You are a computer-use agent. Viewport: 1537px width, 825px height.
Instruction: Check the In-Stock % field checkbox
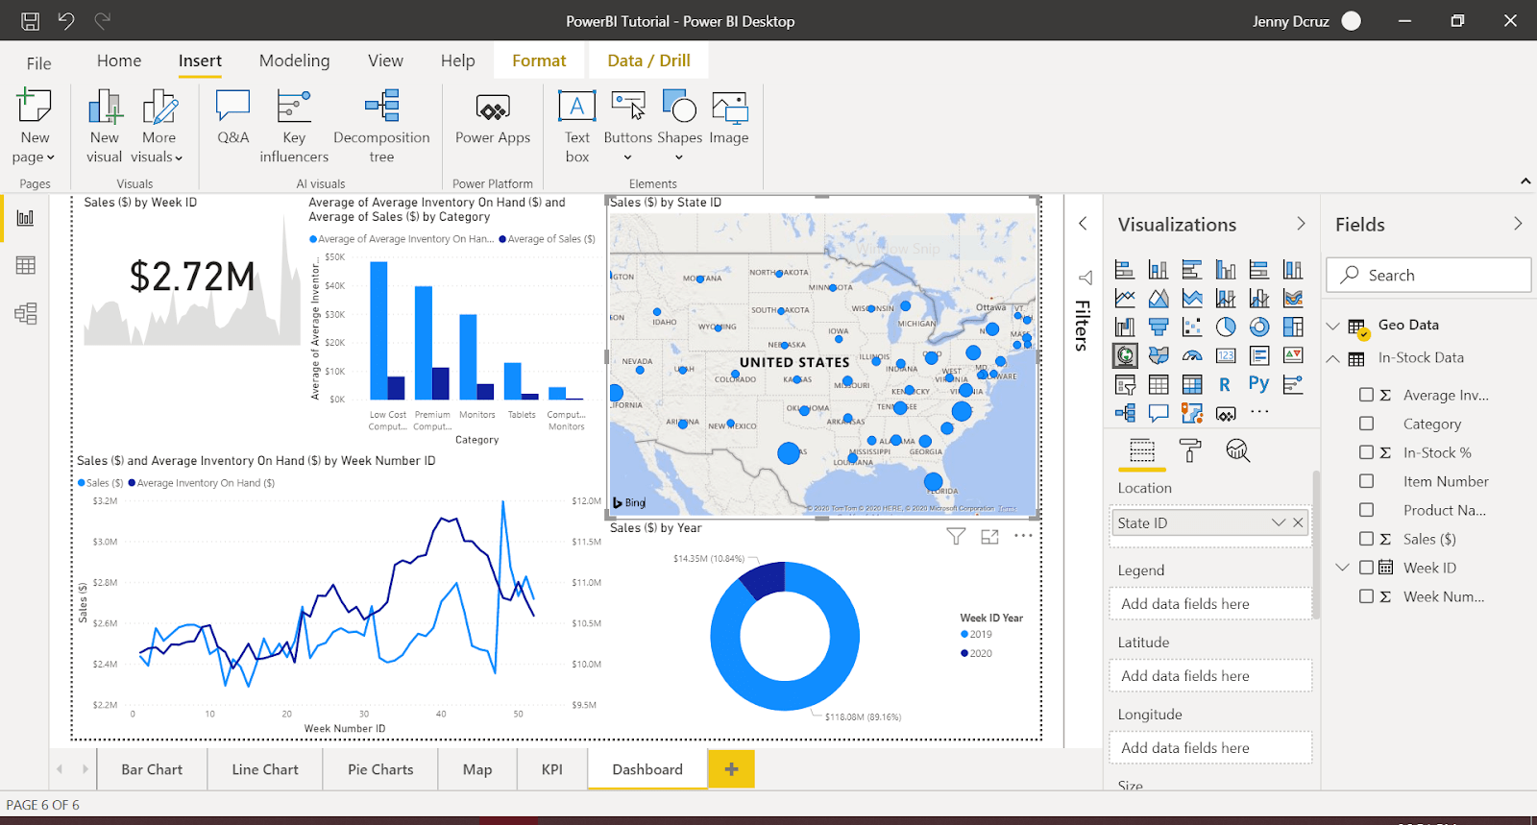coord(1366,452)
